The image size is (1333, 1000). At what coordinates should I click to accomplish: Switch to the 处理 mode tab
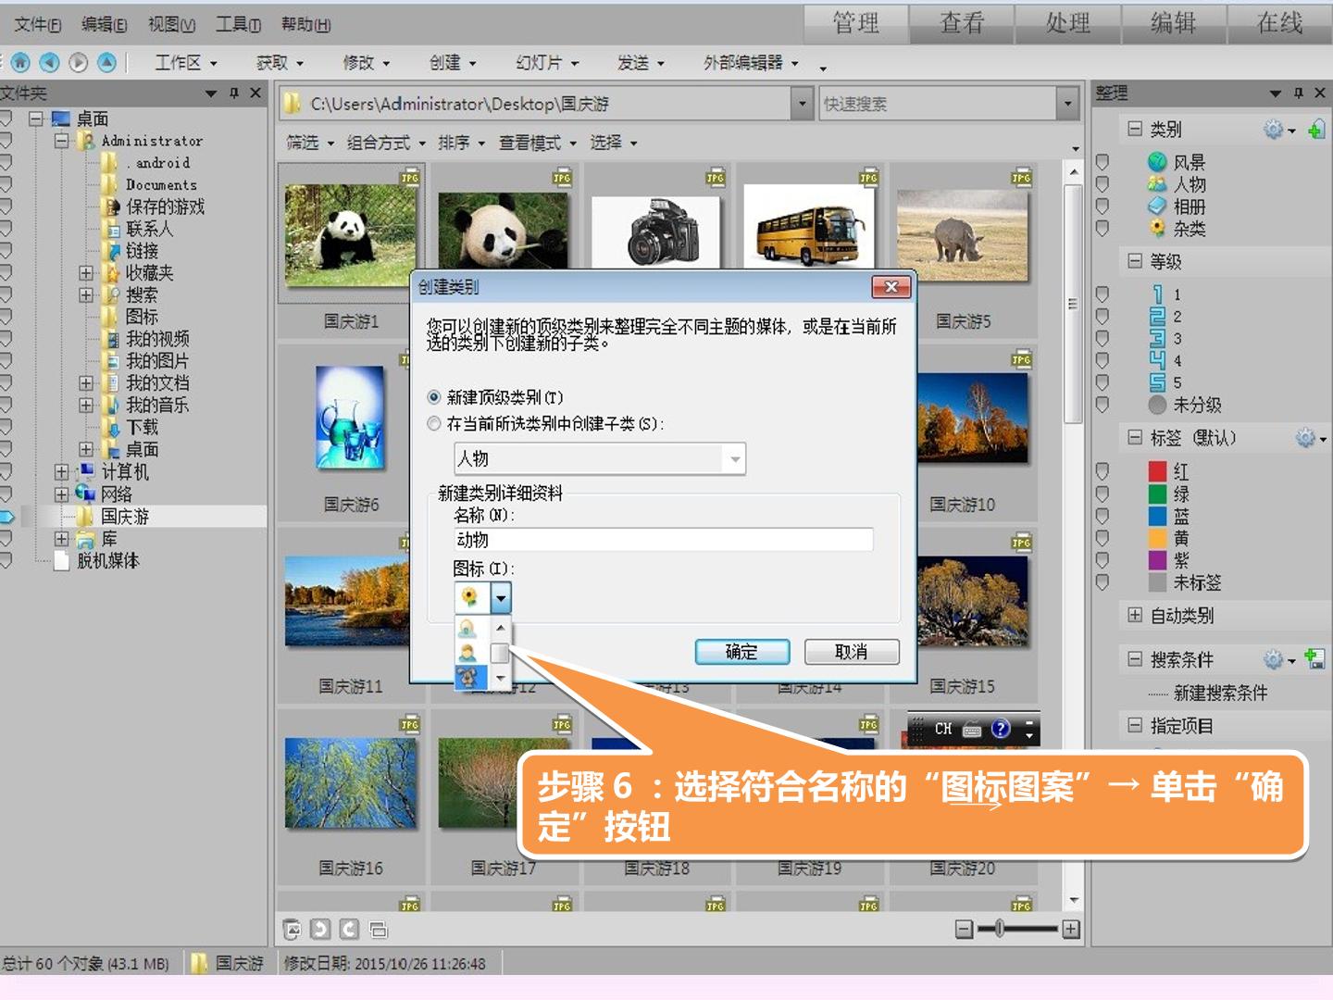coord(1068,23)
